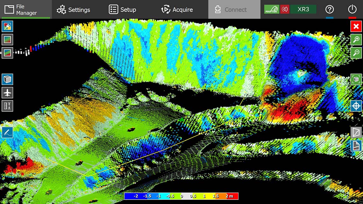Screen dimensions: 363x204
Task: Activate the aerial plan view icon
Action: click(x=7, y=92)
